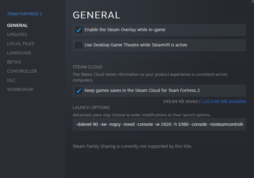The width and height of the screenshot is (254, 178).
Task: Open the UPDATES section
Action: 17,35
